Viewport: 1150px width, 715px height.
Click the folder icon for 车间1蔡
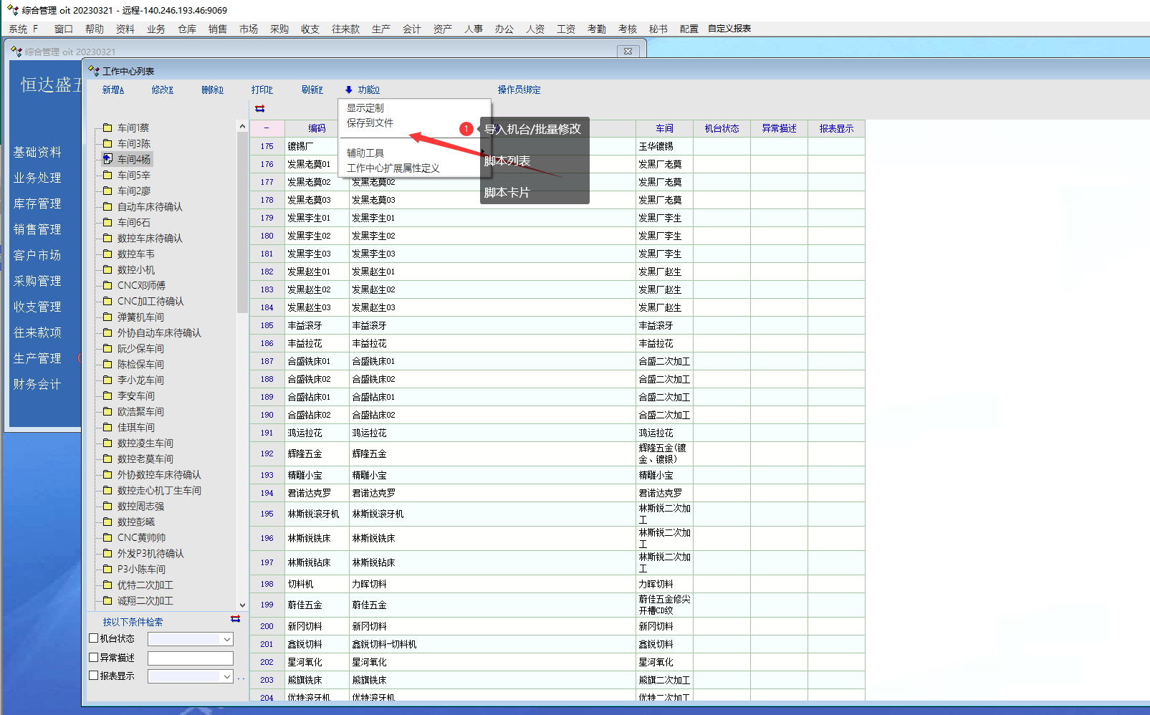107,128
